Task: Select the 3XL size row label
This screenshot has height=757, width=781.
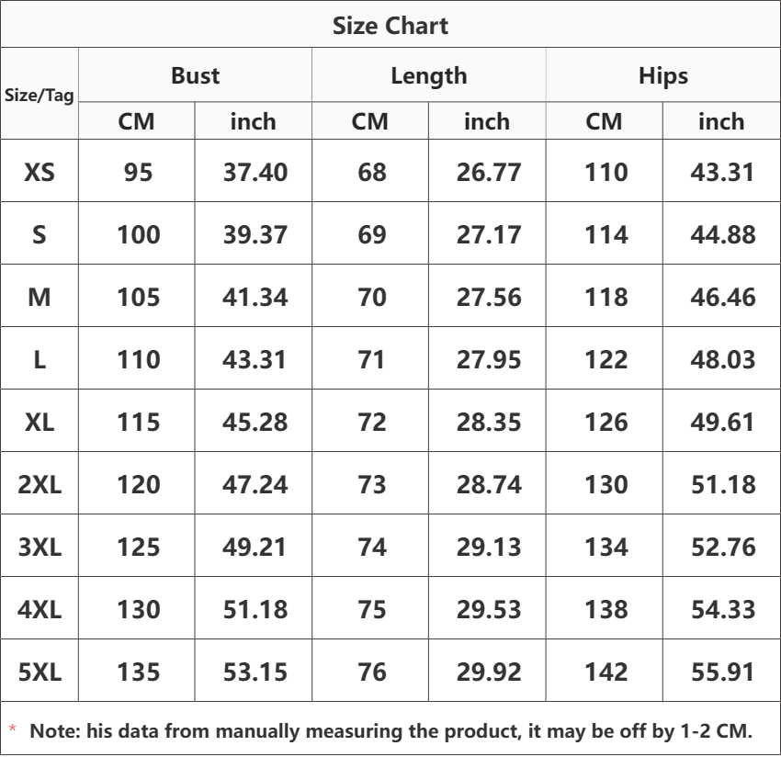Action: pos(40,547)
